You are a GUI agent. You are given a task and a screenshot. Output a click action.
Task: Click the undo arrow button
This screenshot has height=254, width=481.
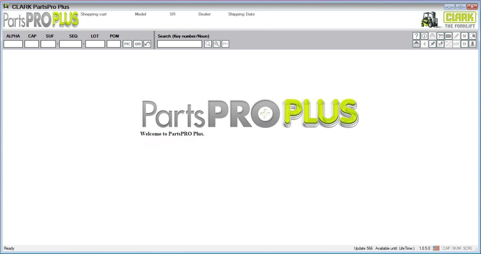point(146,44)
